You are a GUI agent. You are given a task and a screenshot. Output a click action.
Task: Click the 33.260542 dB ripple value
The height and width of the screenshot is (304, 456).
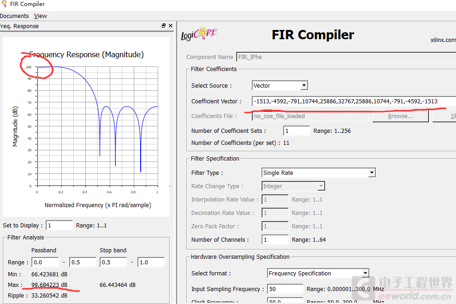point(49,296)
